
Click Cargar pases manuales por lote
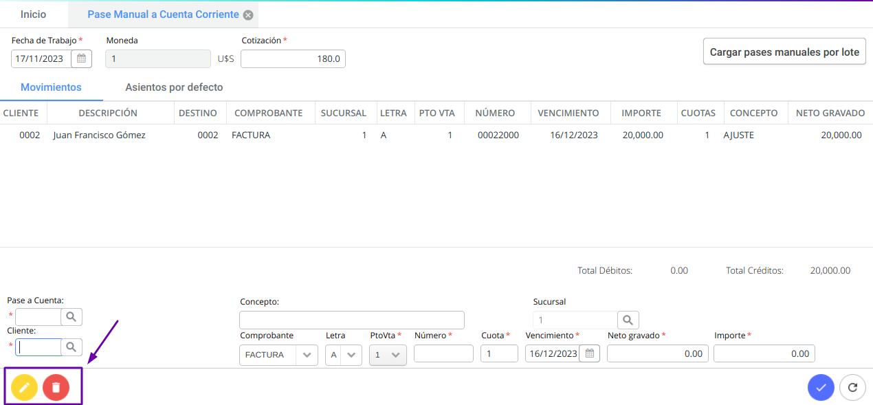(x=784, y=52)
